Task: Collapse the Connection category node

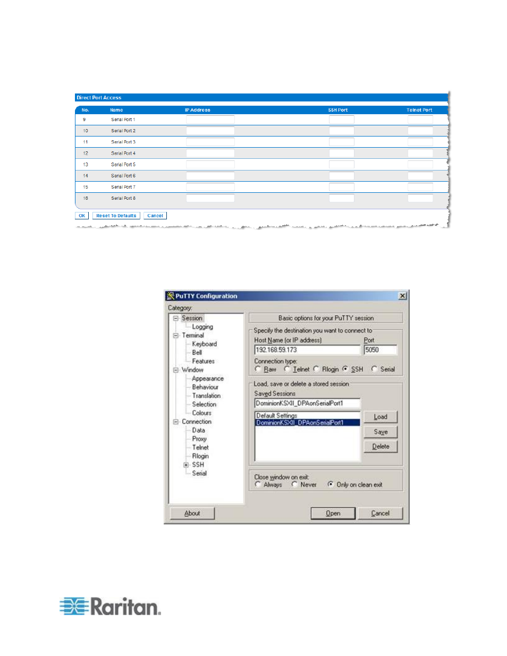Action: pos(175,422)
